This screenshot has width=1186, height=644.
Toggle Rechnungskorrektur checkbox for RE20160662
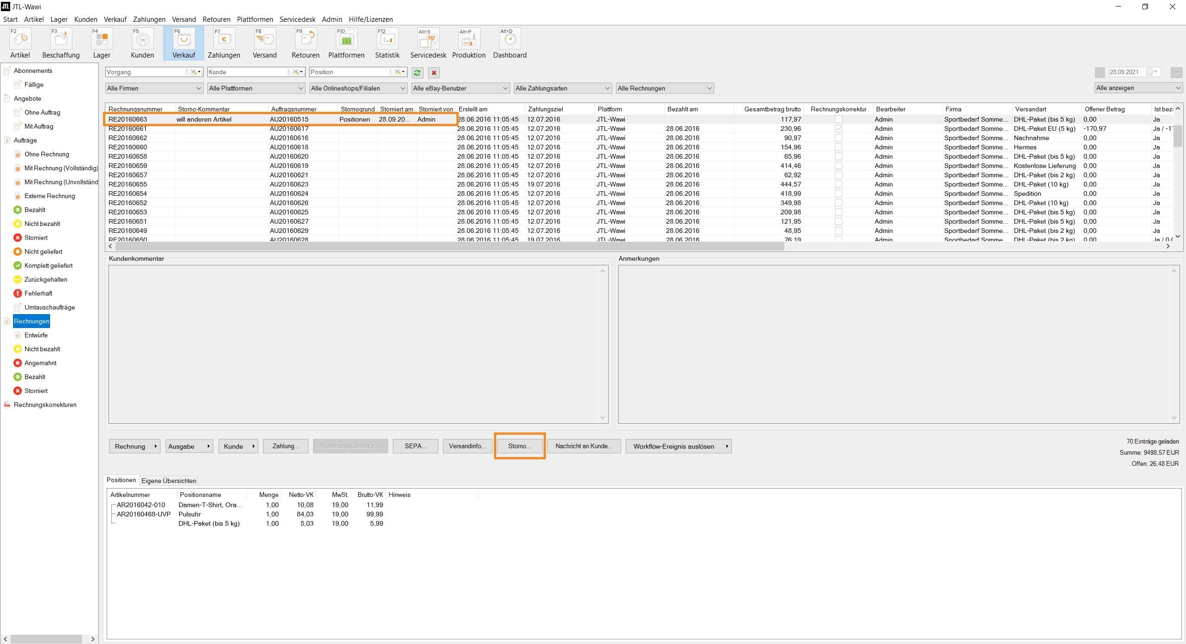click(x=838, y=138)
